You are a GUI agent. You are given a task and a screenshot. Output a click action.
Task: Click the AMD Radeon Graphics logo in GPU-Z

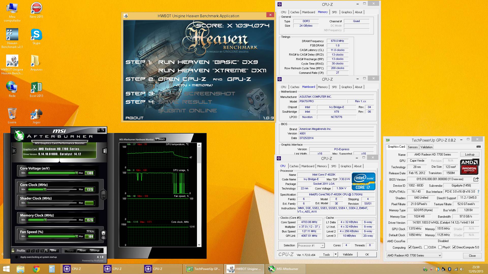coord(469,167)
